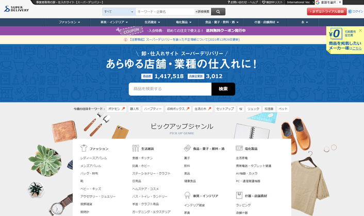Click the black 検索 button in hero

click(x=223, y=89)
